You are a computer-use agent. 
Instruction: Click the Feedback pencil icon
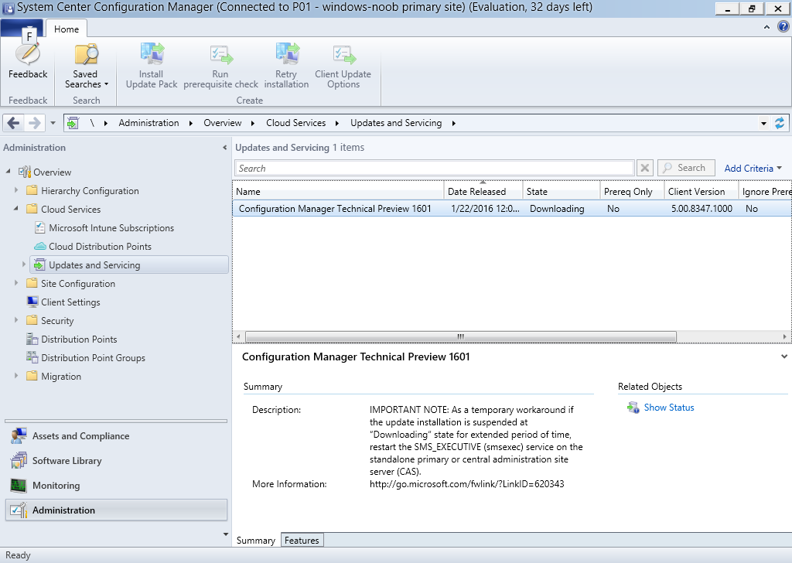tap(28, 53)
